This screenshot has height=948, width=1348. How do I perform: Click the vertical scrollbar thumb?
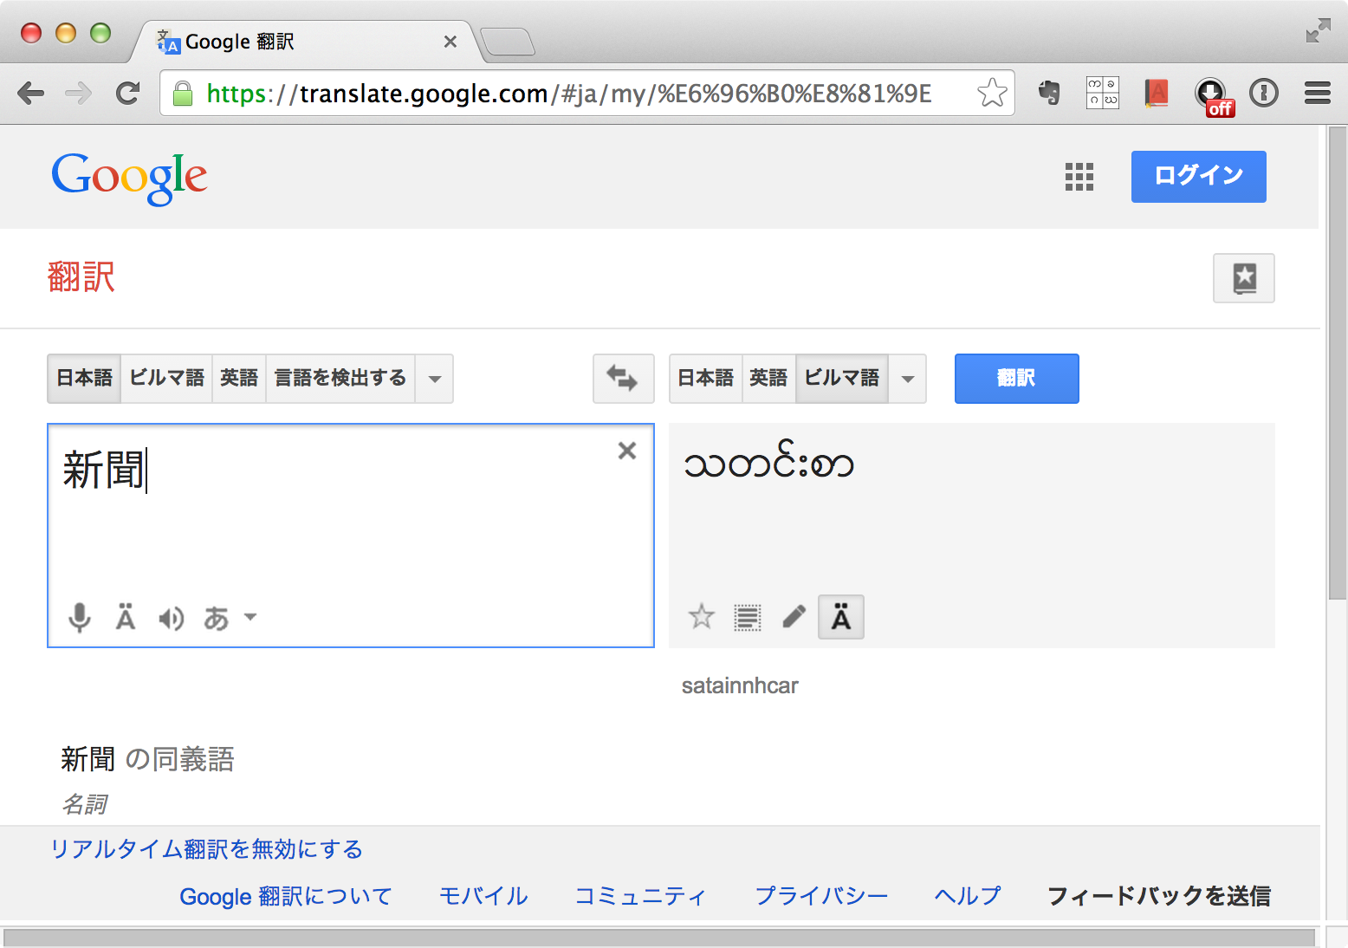[1338, 362]
